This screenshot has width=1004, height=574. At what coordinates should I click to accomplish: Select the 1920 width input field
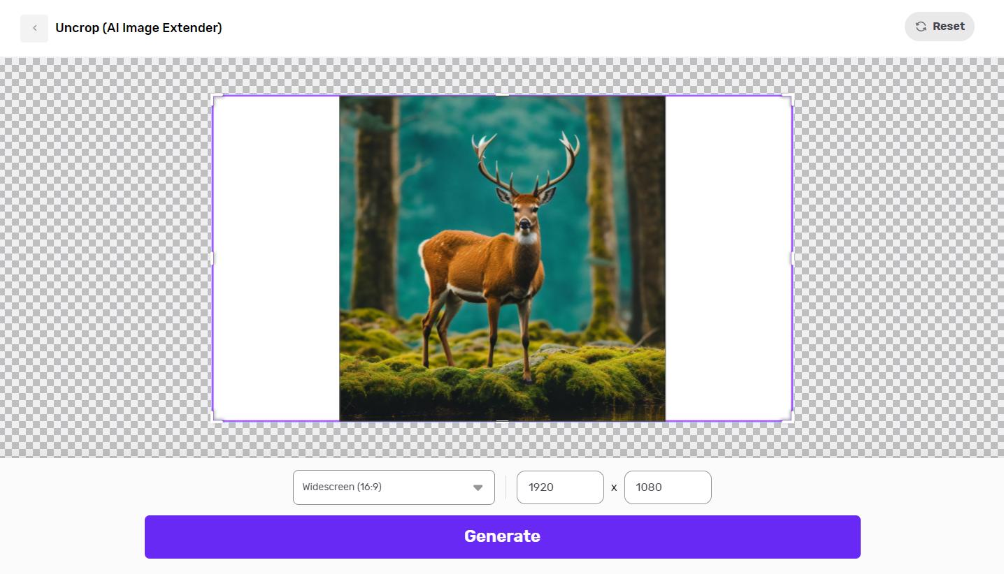(559, 487)
